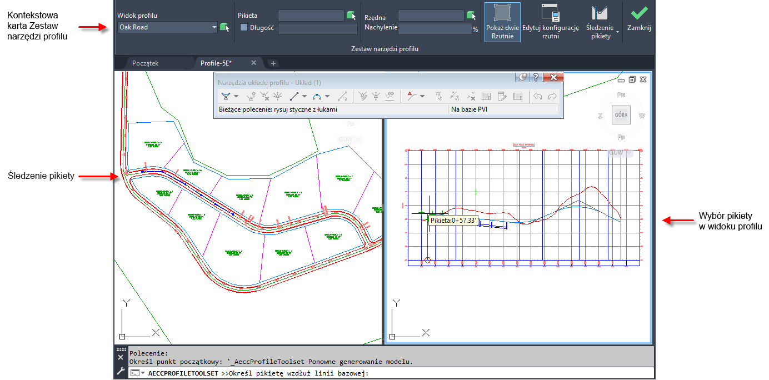Image resolution: width=769 pixels, height=380 pixels.
Task: Pin the profile layout tools toolbar
Action: click(x=522, y=77)
